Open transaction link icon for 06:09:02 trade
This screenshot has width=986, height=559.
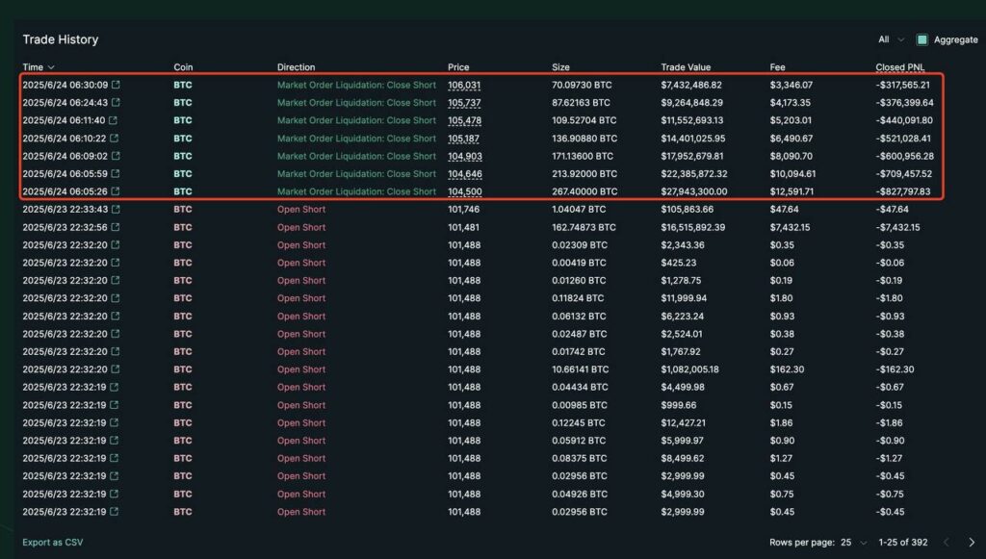(117, 156)
